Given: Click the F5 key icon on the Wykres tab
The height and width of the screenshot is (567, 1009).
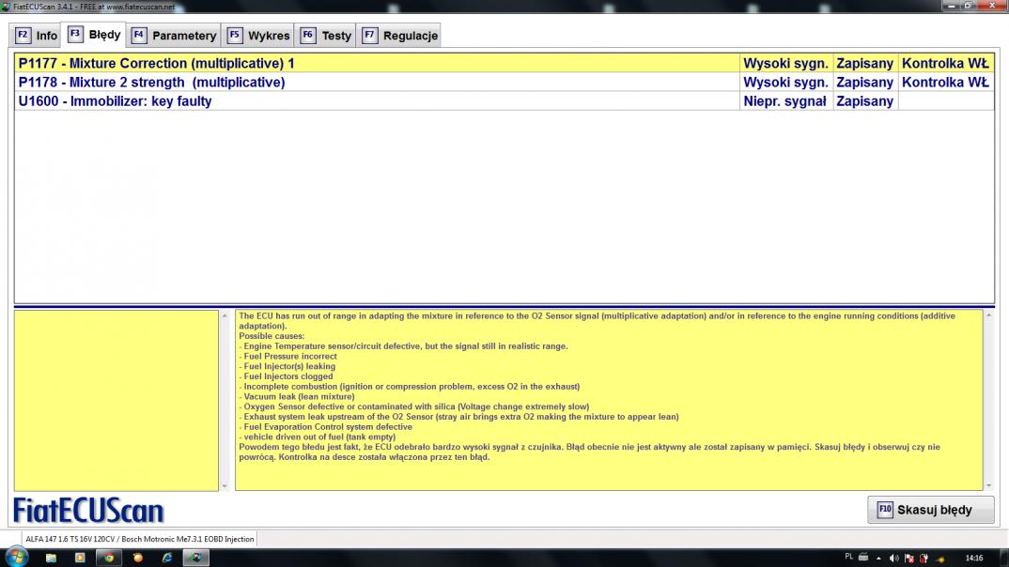Looking at the screenshot, I should 234,35.
